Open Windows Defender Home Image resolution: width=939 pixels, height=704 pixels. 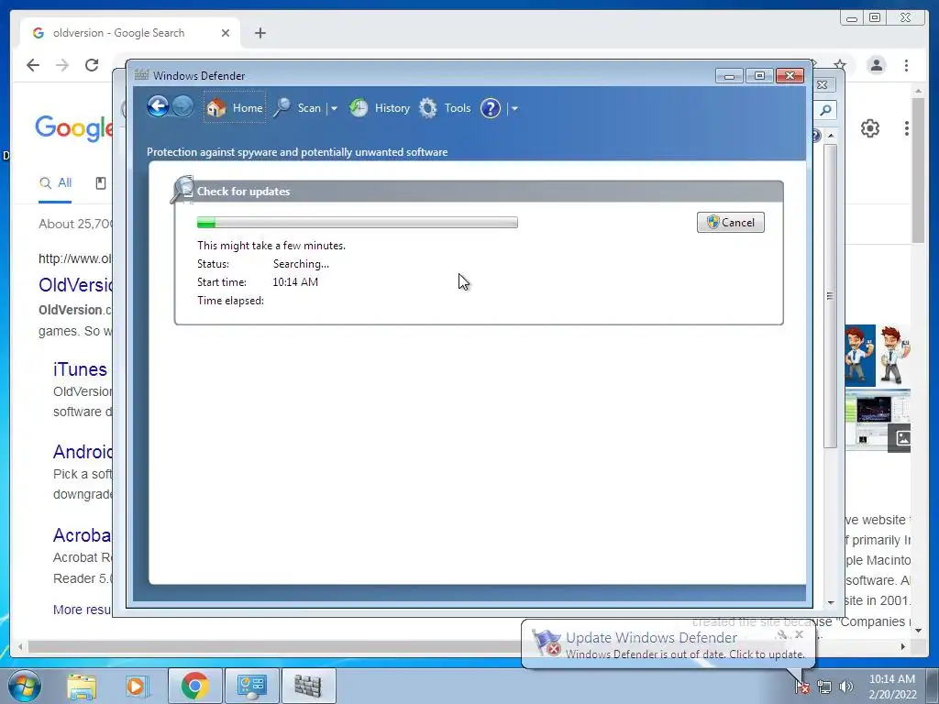click(235, 108)
